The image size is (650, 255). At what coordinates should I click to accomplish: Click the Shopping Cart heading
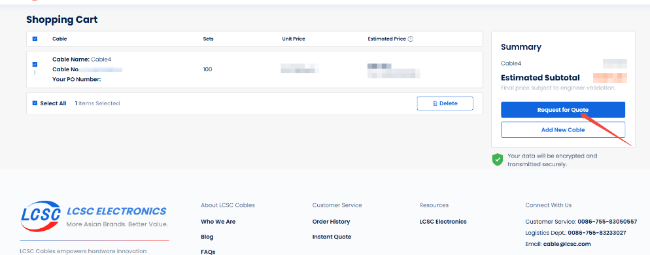point(61,20)
